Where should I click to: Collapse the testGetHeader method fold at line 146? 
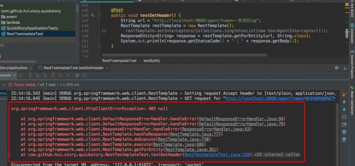tap(99, 16)
